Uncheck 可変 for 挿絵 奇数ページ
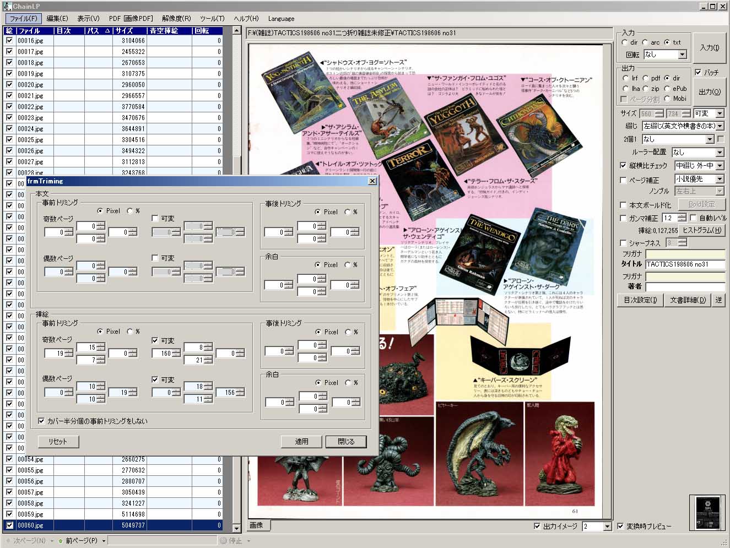The image size is (730, 548). point(155,340)
